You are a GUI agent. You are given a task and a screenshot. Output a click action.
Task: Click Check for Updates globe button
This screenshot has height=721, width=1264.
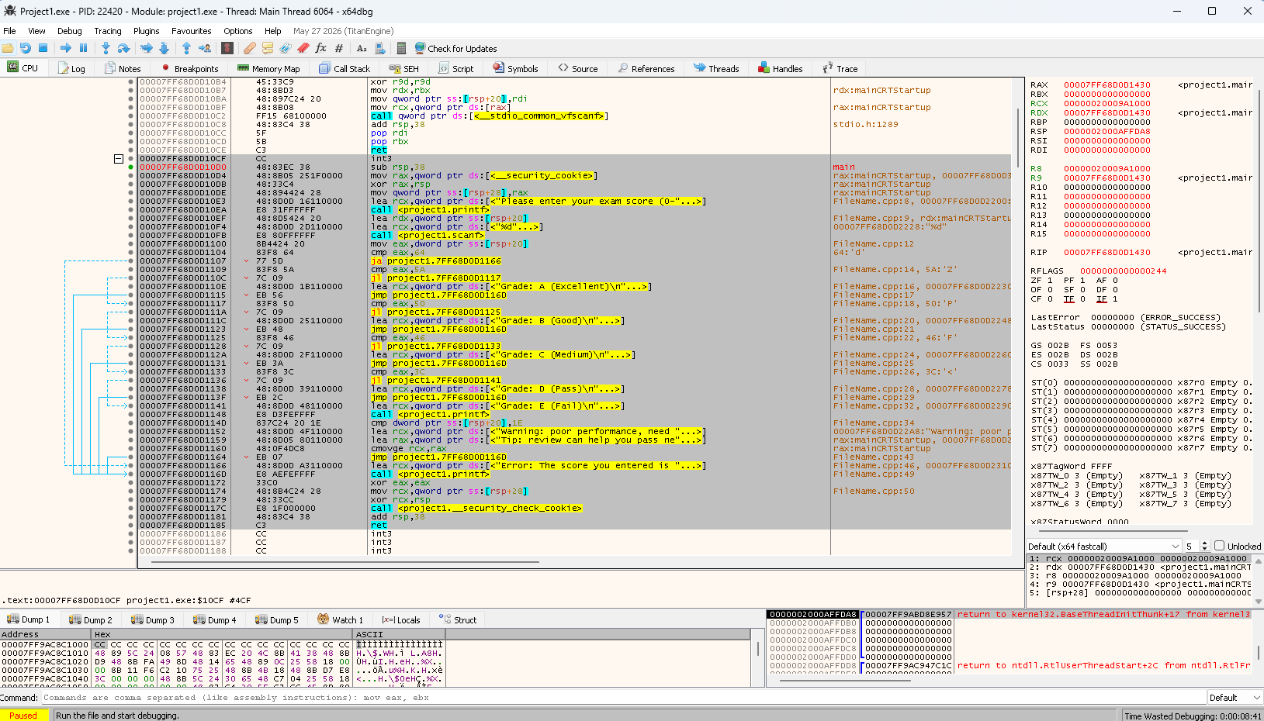455,48
